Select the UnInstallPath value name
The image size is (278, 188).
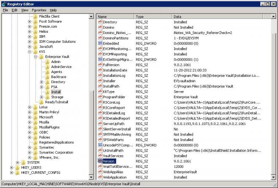[x=113, y=150]
